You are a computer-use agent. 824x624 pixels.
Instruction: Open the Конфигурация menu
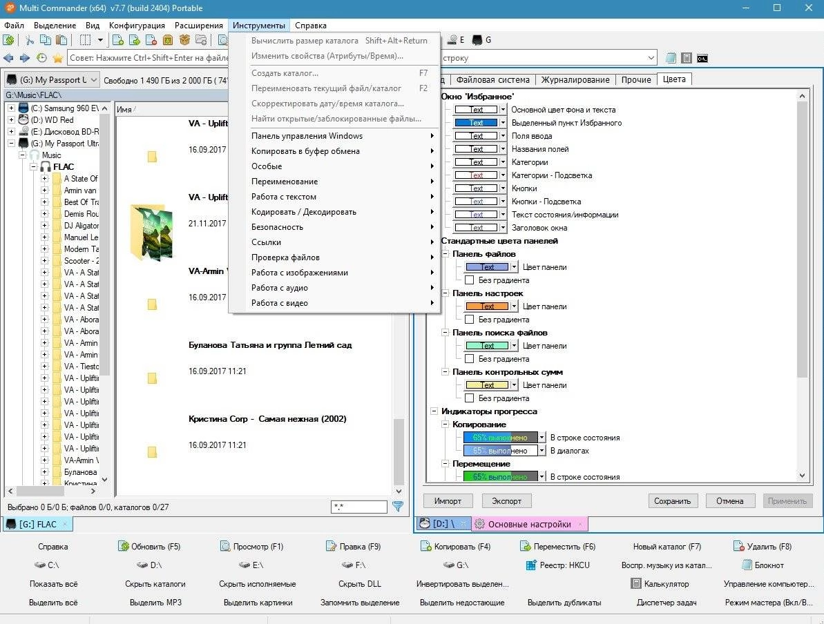tap(137, 26)
